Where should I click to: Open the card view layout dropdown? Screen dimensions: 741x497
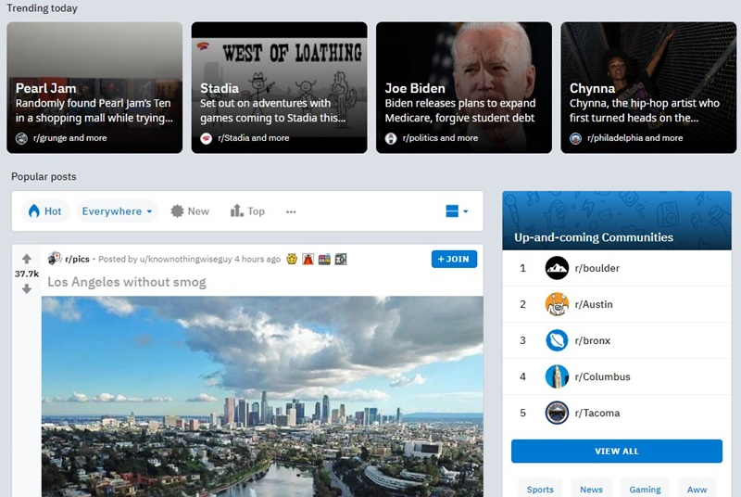[457, 211]
